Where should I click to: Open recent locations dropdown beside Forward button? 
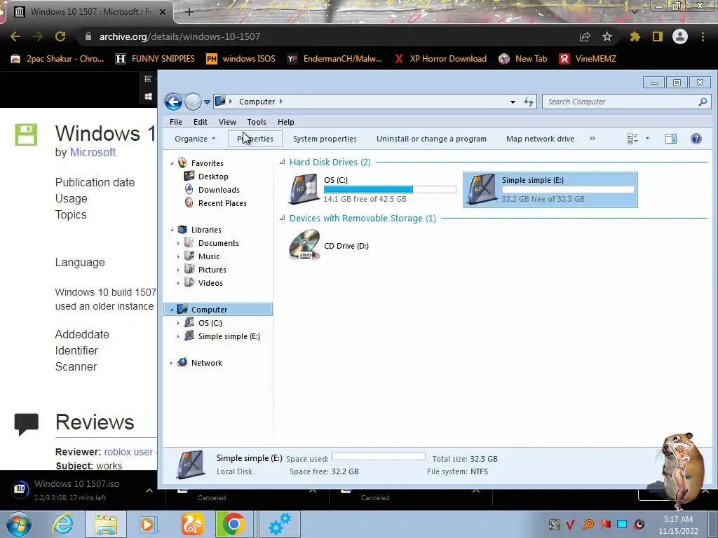pos(207,102)
